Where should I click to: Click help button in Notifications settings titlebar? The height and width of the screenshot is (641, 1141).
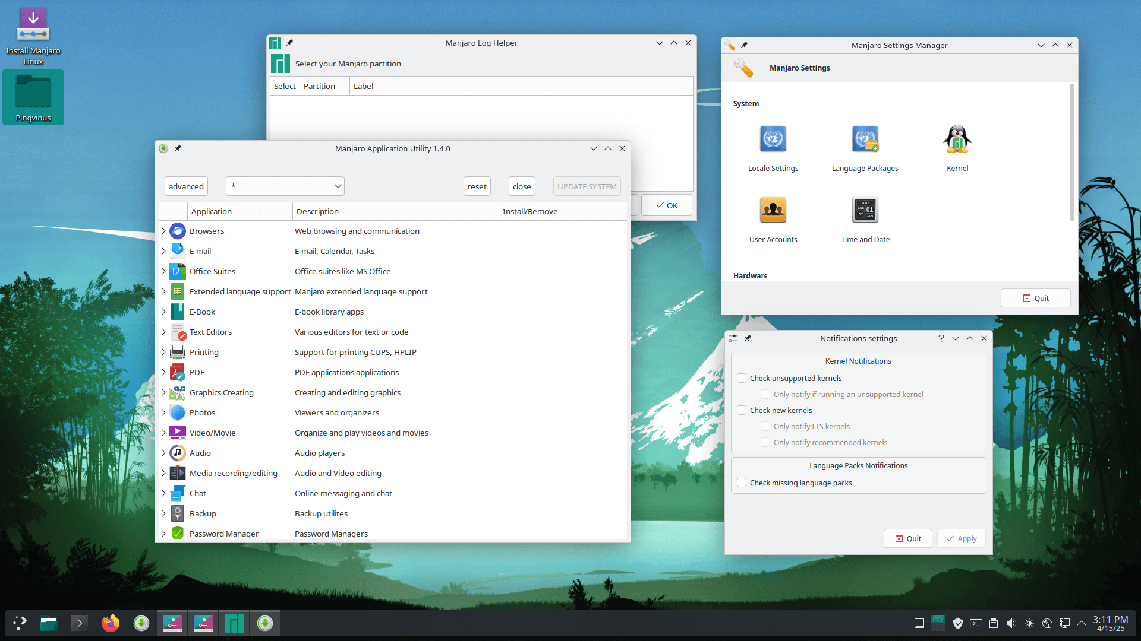click(x=941, y=338)
